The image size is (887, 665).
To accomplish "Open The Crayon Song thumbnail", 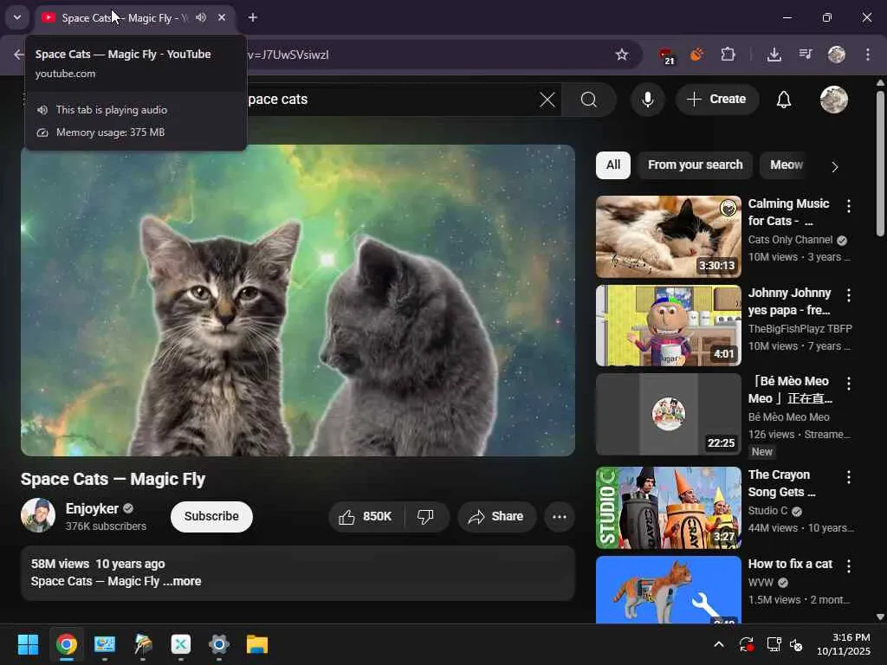I will [x=668, y=507].
